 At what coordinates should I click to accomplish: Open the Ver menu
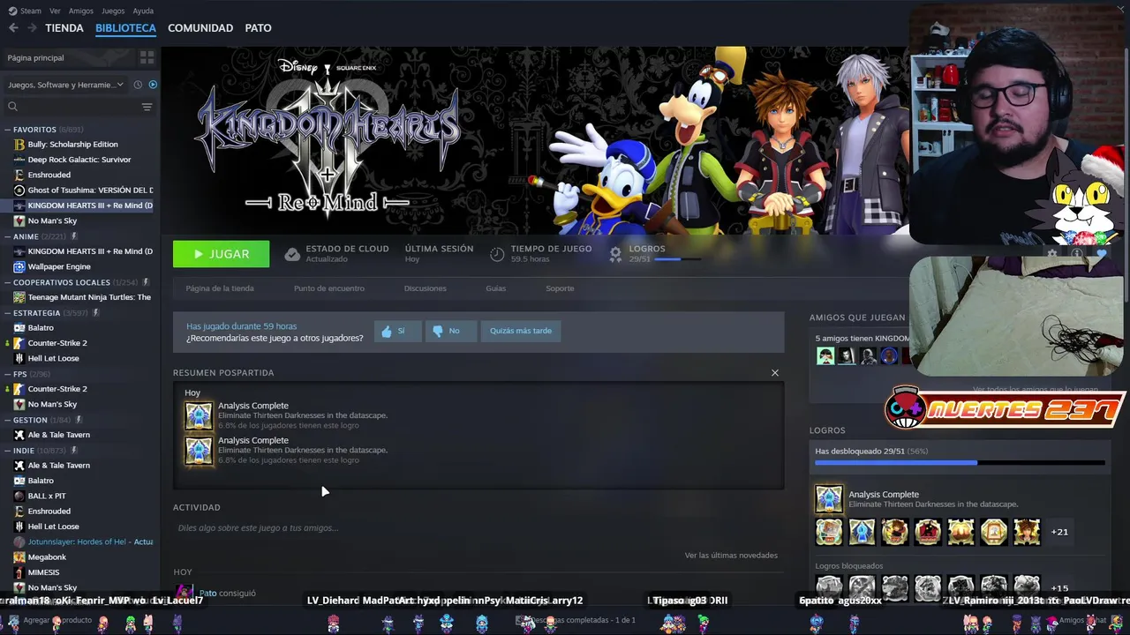tap(55, 11)
